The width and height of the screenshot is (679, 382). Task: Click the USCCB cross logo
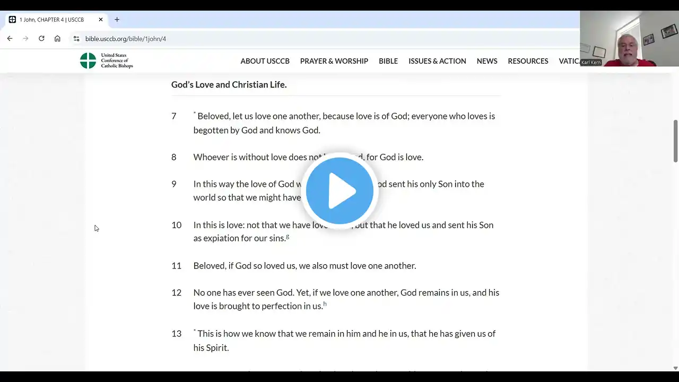click(88, 60)
